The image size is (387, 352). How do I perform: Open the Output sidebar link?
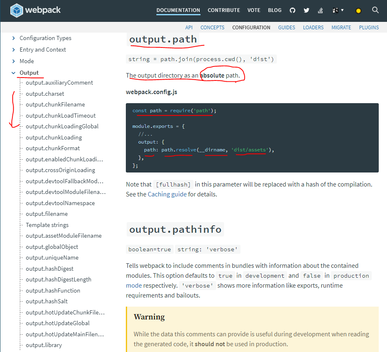click(x=29, y=73)
